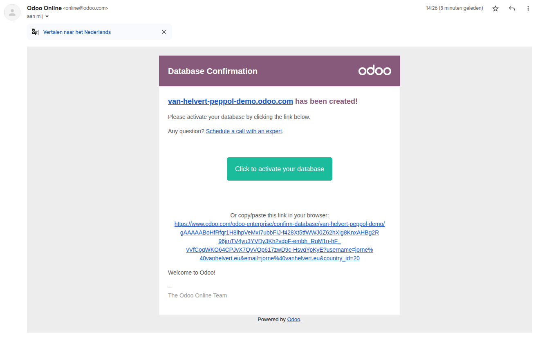Click the 'Database Confirmation' heading
This screenshot has width=540, height=342.
tap(213, 71)
